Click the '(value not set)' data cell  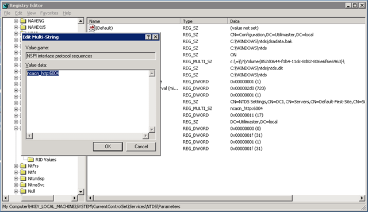[244, 28]
